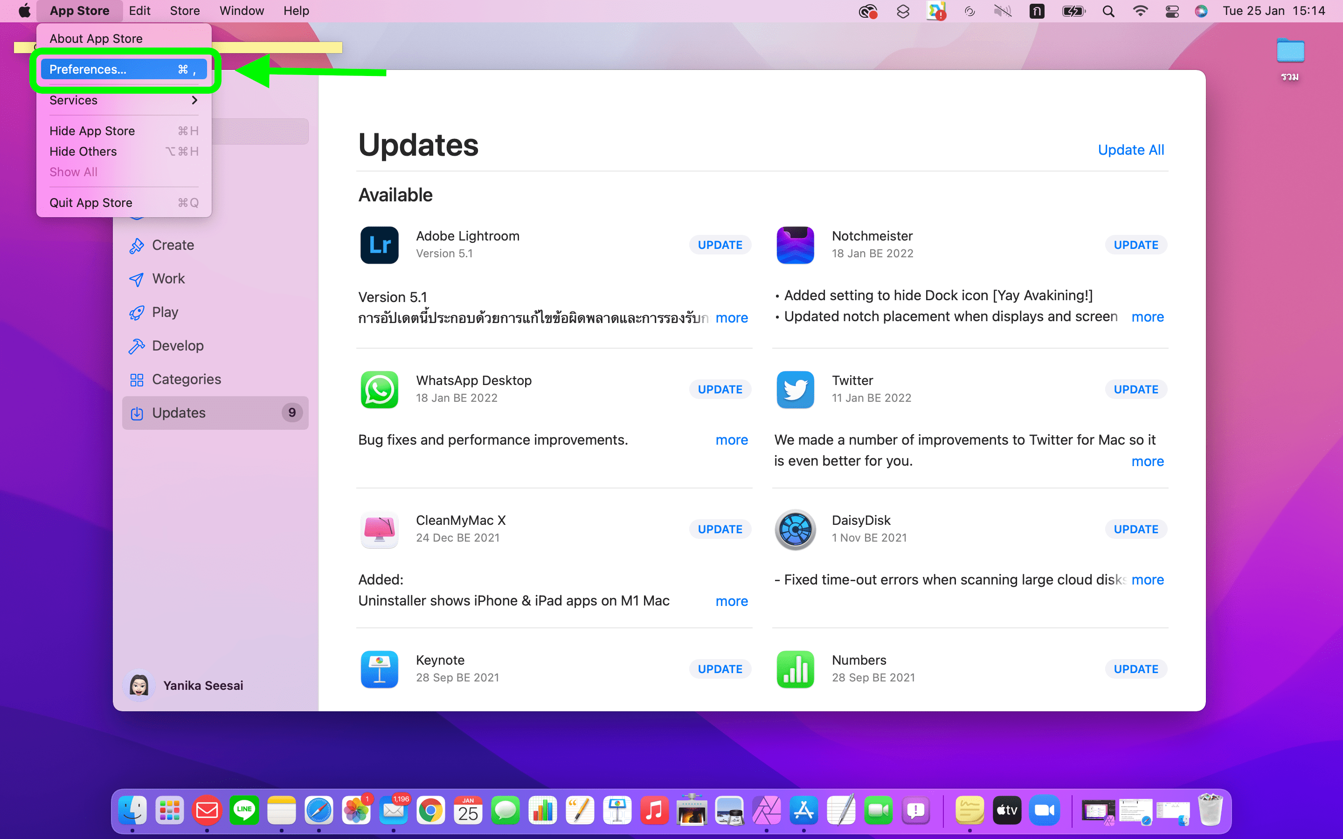Screen dimensions: 1343x839
Task: Click the muted sound menu bar icon
Action: [1002, 11]
